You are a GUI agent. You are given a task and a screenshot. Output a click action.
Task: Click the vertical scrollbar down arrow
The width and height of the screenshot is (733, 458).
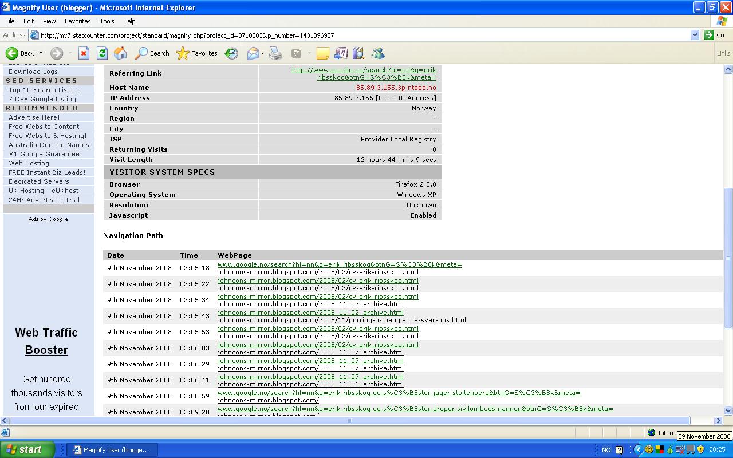point(728,410)
